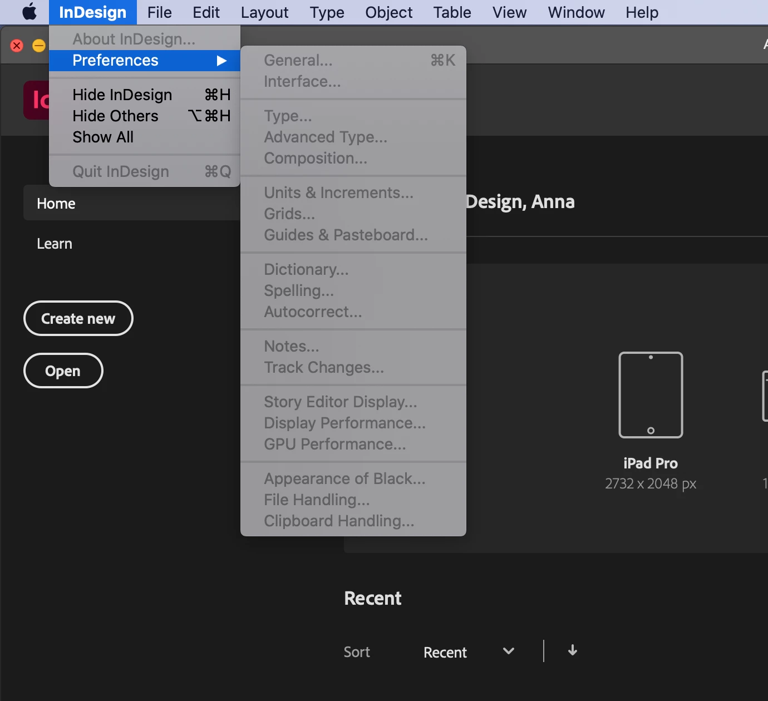This screenshot has height=701, width=768.
Task: Open Clipboard Handling preferences
Action: coord(353,521)
